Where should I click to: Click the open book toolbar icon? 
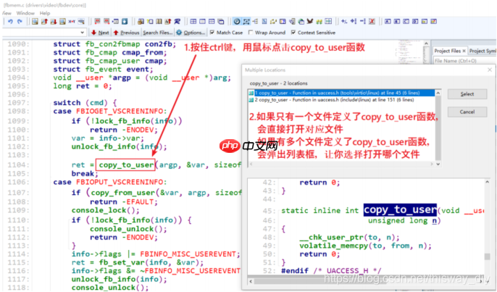pos(159,22)
